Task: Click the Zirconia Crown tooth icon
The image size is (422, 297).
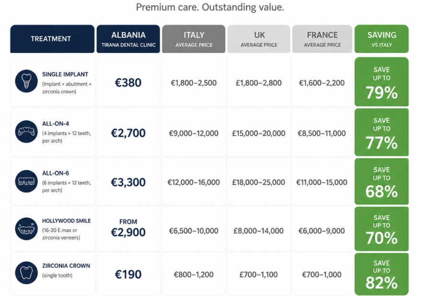Action: [x=26, y=273]
